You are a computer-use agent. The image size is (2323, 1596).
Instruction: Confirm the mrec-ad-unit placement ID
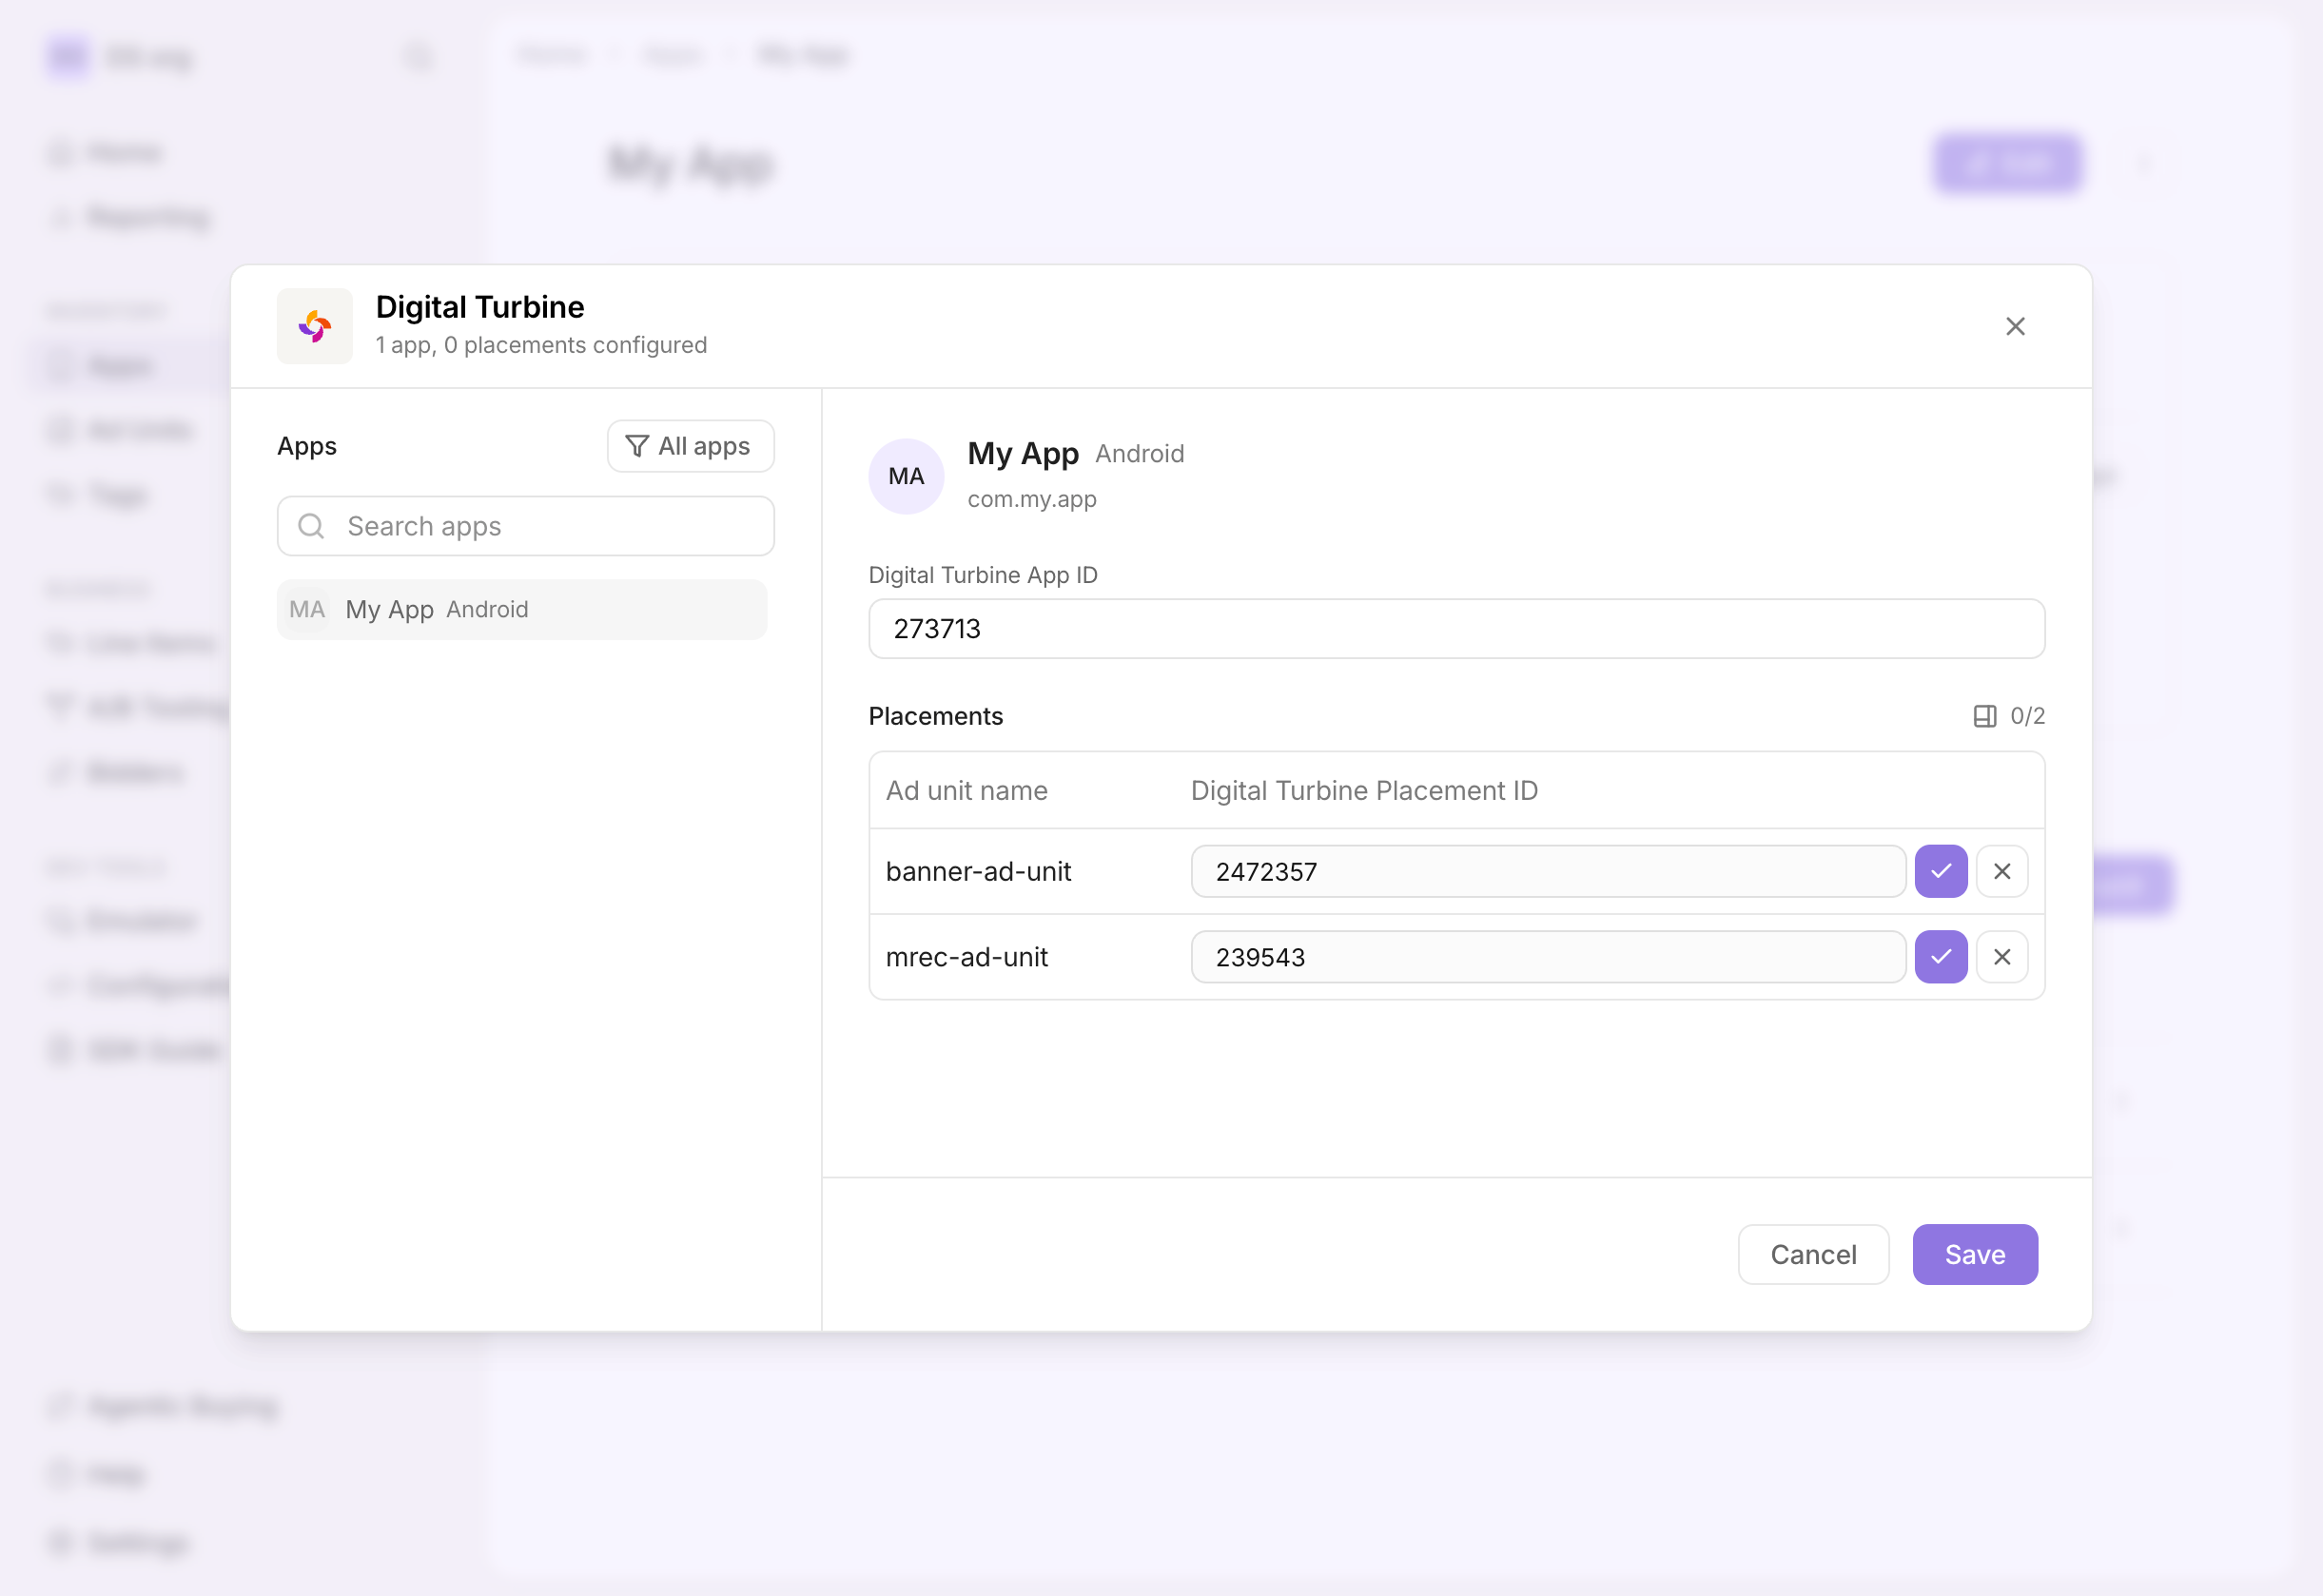(x=1941, y=957)
